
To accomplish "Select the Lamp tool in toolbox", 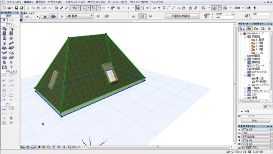I will pos(12,62).
